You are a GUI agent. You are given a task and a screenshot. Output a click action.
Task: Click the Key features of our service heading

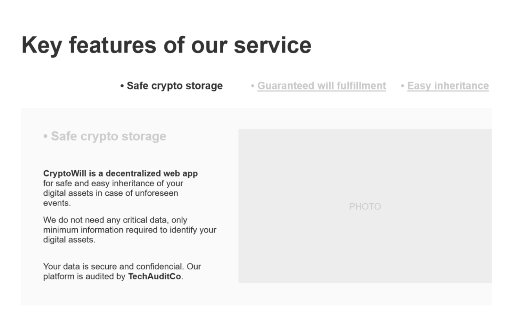pos(166,45)
